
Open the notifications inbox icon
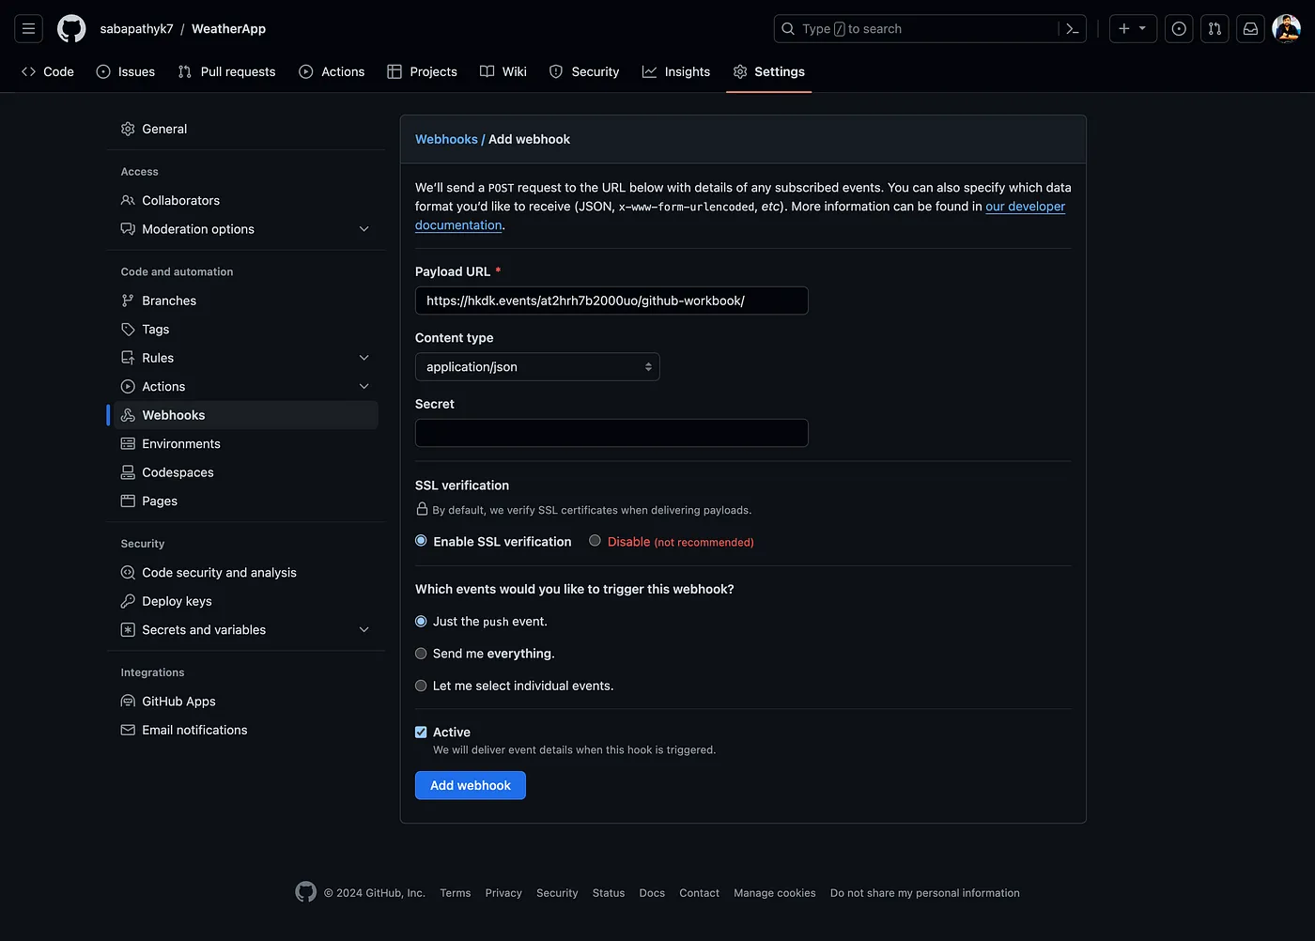[1250, 28]
